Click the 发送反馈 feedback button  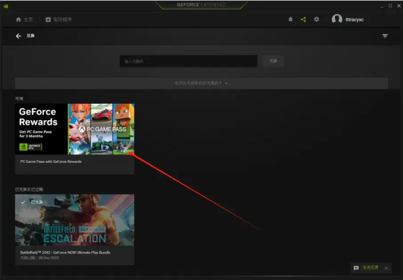[x=366, y=268]
